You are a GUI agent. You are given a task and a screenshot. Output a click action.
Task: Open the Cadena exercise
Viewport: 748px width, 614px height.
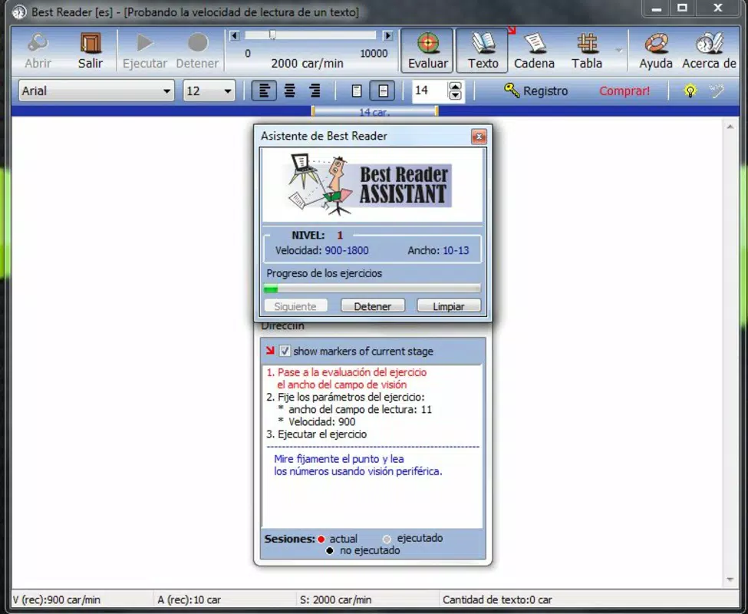[534, 50]
